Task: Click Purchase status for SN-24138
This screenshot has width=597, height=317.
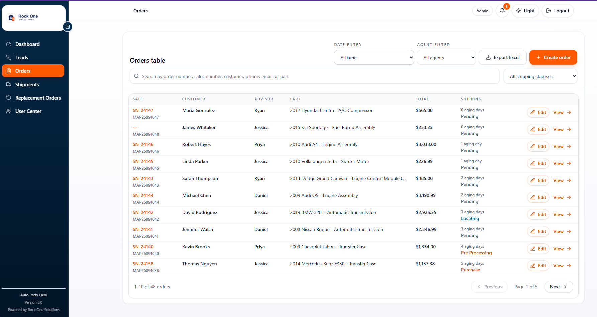Action: click(x=470, y=270)
